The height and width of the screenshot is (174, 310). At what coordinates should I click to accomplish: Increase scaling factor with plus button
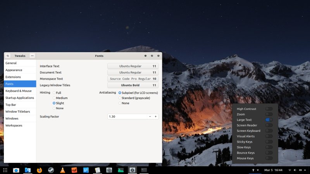pos(155,116)
